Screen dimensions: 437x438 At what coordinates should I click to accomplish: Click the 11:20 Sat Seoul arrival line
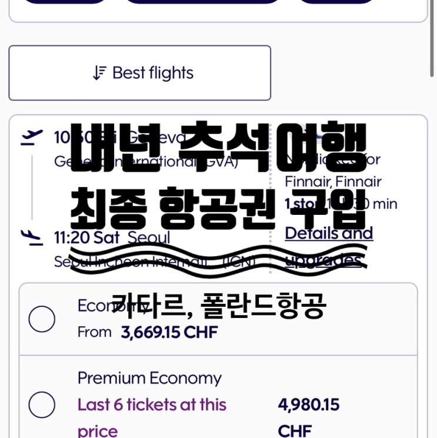(x=112, y=238)
